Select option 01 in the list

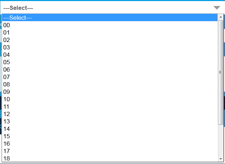pos(110,32)
